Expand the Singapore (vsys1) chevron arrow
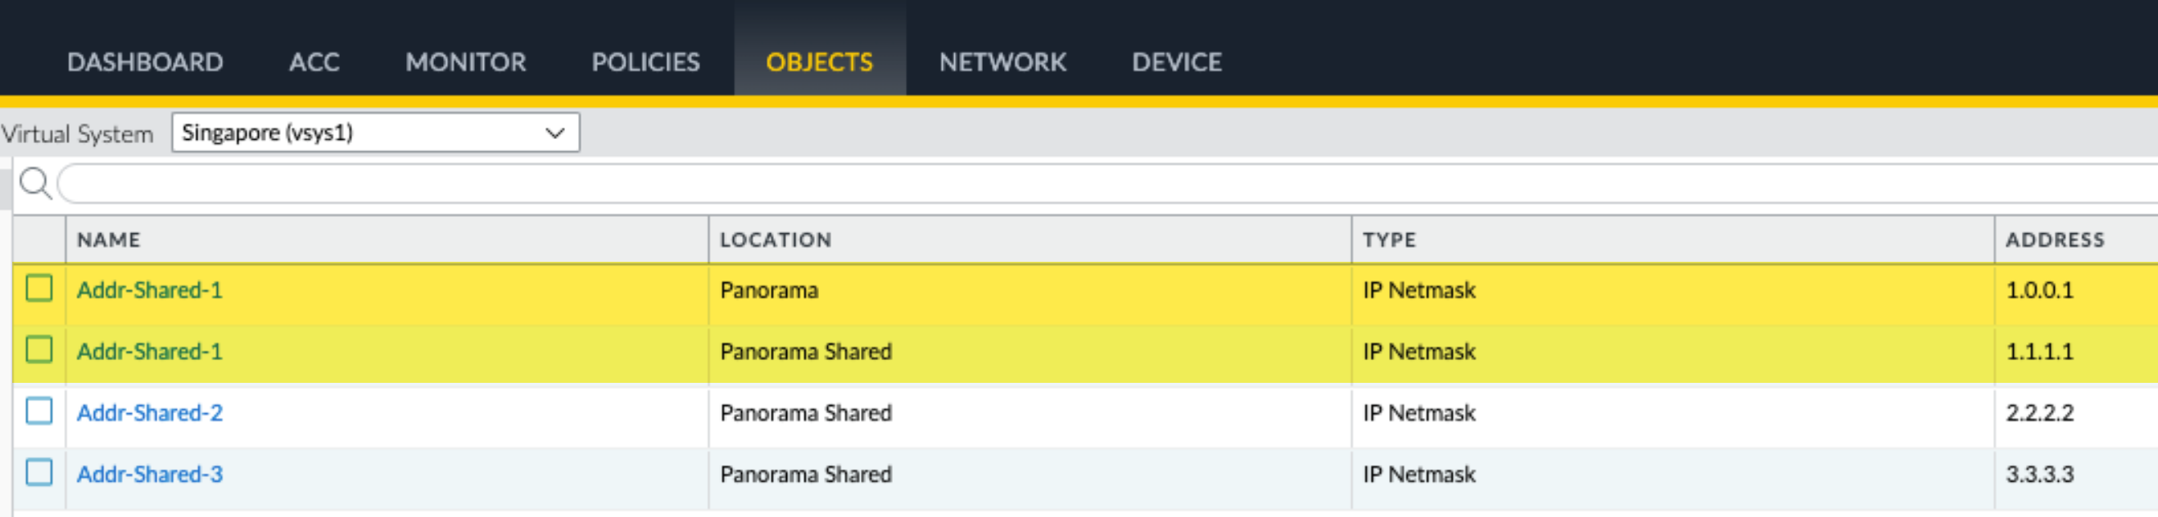The width and height of the screenshot is (2158, 517). 554,133
